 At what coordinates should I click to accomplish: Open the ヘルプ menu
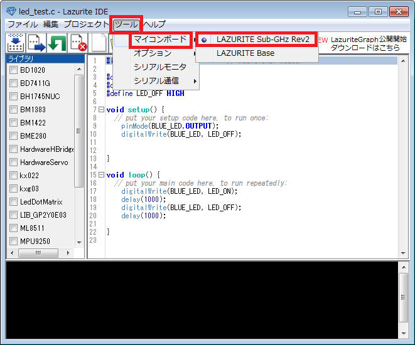(154, 24)
